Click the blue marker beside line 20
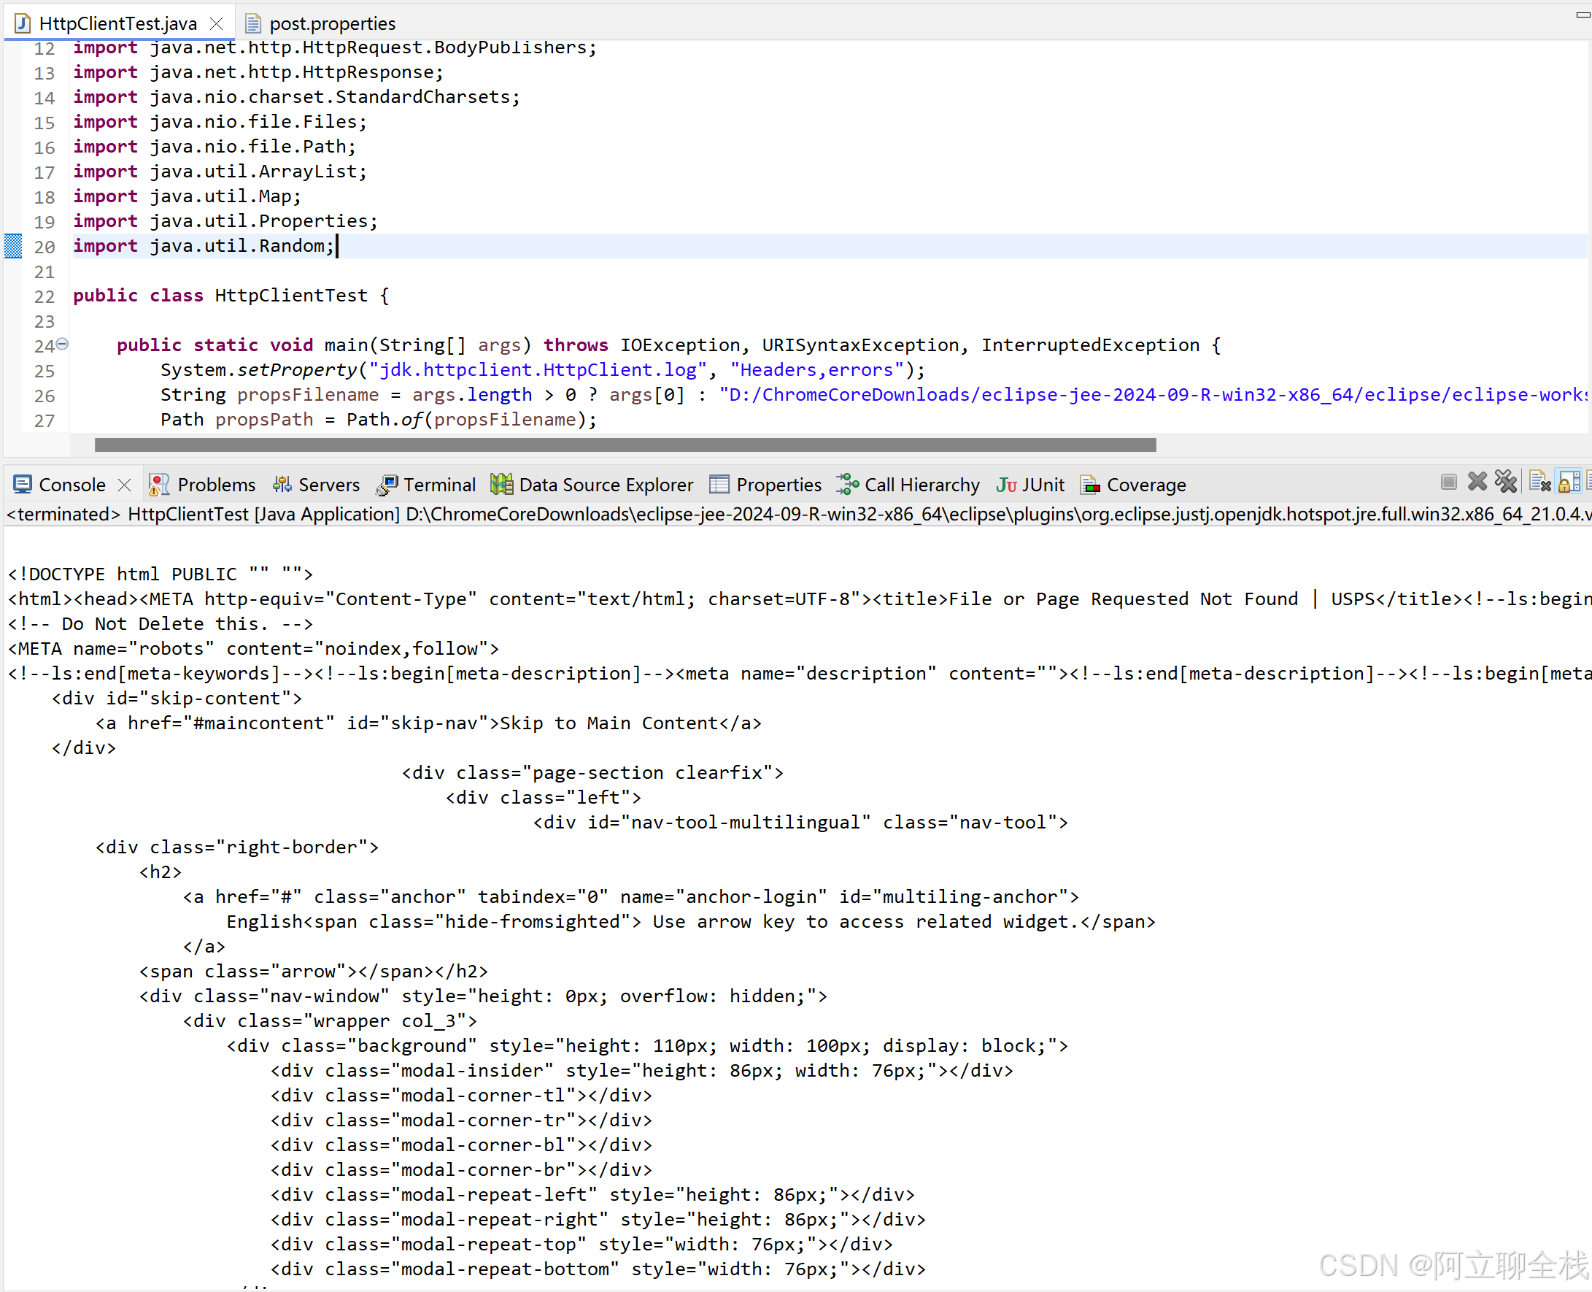Viewport: 1592px width, 1292px height. pyautogui.click(x=13, y=245)
